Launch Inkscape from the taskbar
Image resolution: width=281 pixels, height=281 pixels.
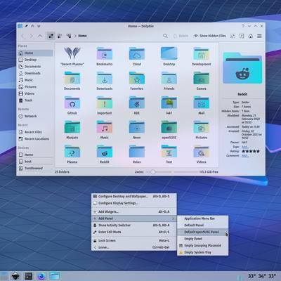pos(15,276)
